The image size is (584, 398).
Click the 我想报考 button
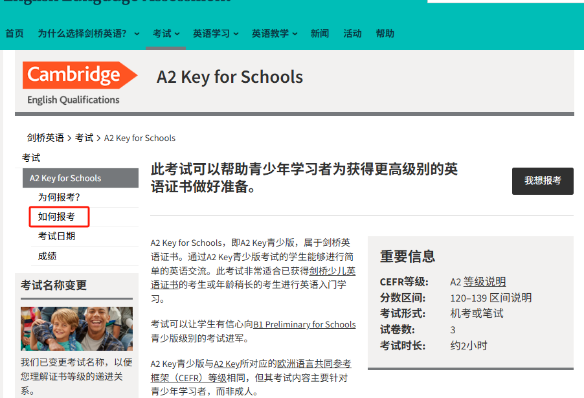(x=543, y=181)
